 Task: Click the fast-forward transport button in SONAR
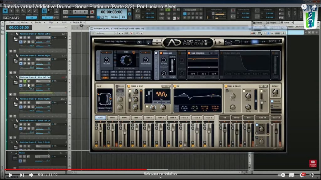coord(85,12)
